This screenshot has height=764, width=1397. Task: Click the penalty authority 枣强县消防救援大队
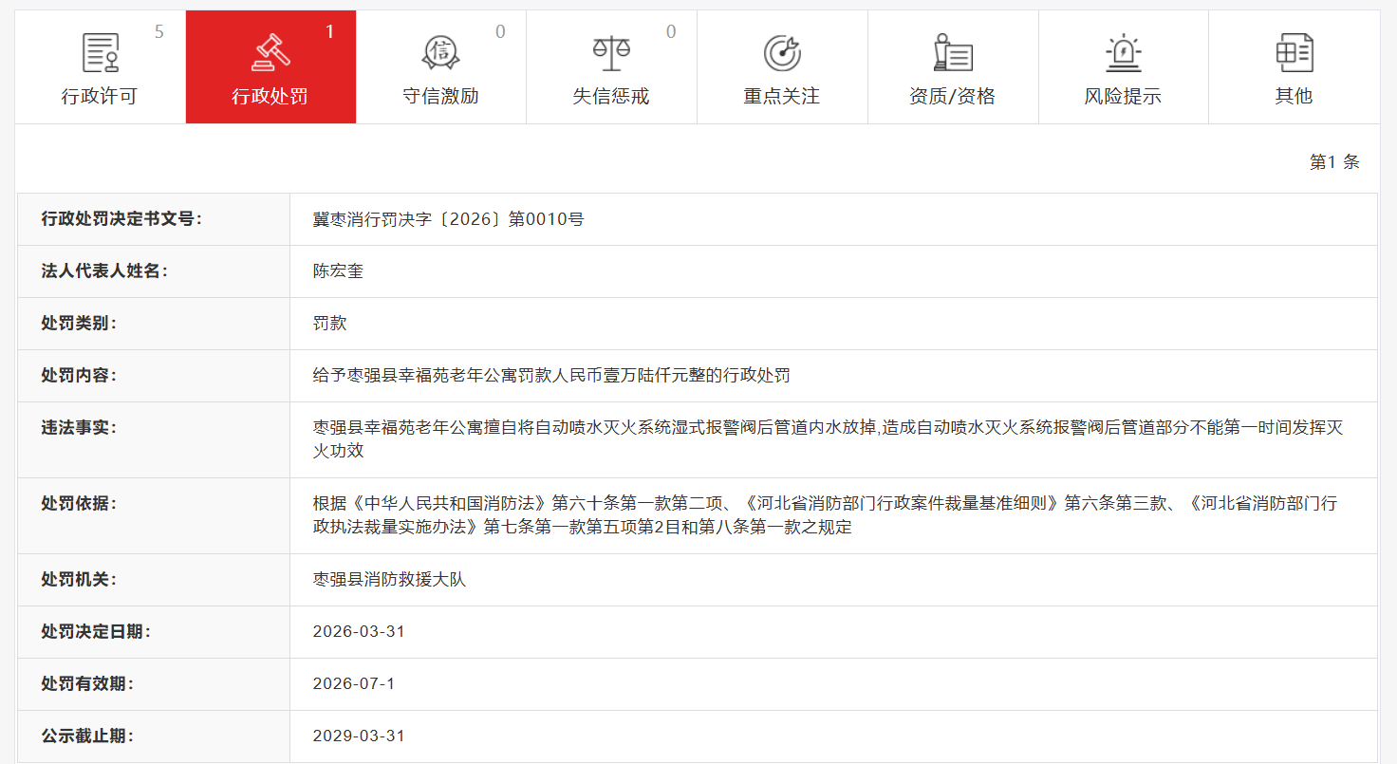pyautogui.click(x=389, y=580)
